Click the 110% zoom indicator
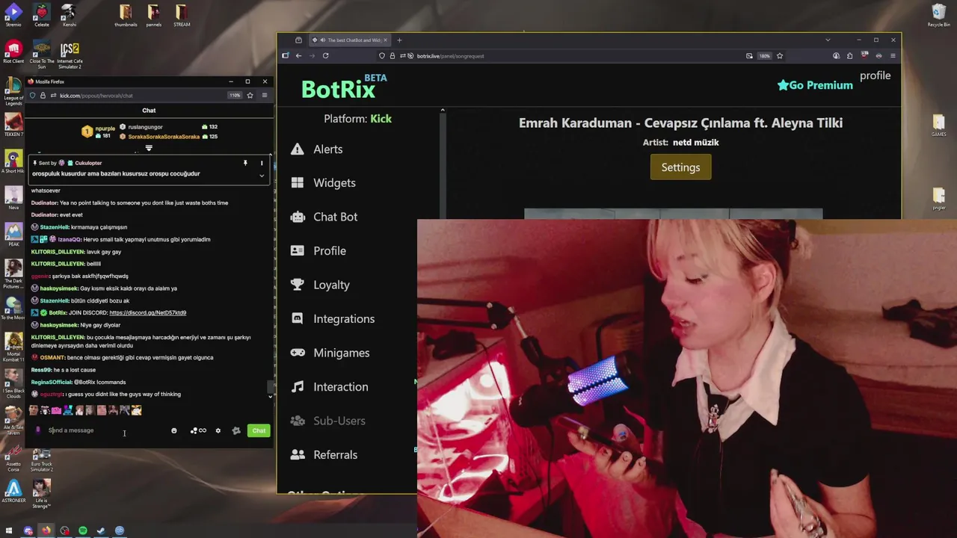This screenshot has width=957, height=538. [x=235, y=96]
